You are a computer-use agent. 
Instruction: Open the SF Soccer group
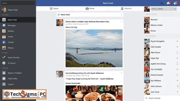tap(18, 63)
